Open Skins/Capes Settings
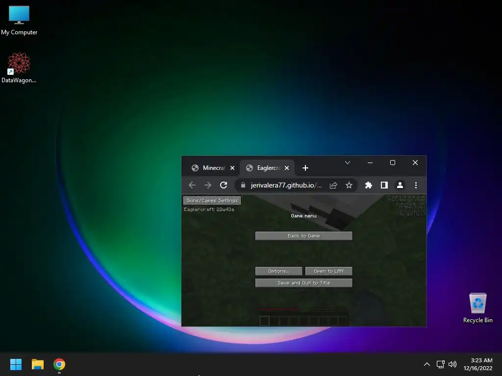The height and width of the screenshot is (376, 502). click(212, 200)
